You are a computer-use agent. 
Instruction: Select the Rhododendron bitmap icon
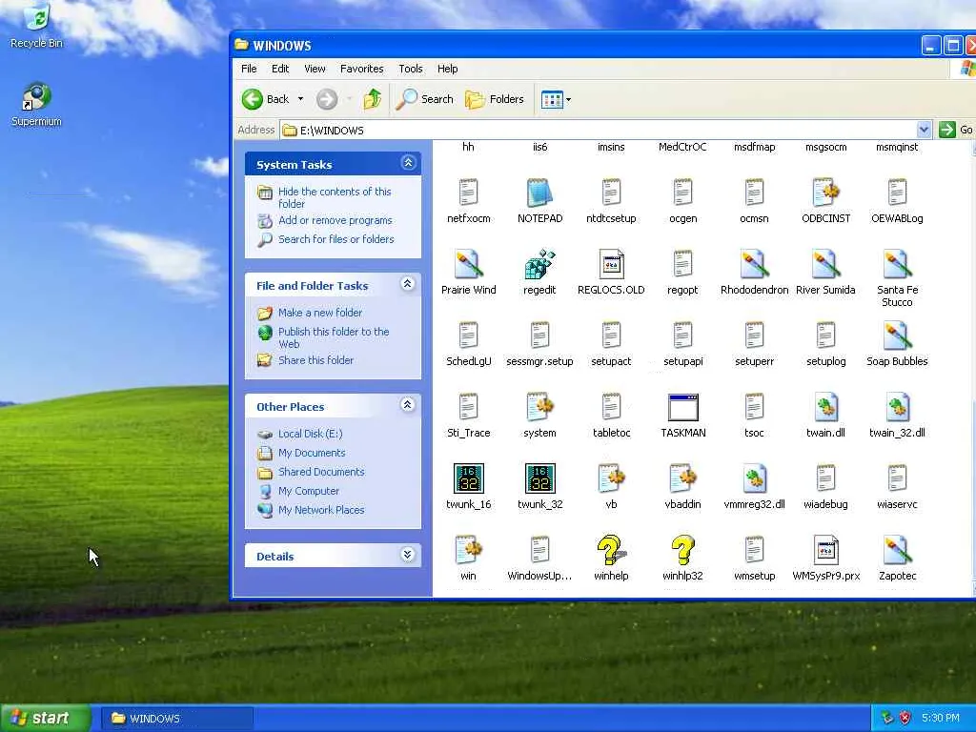click(754, 265)
